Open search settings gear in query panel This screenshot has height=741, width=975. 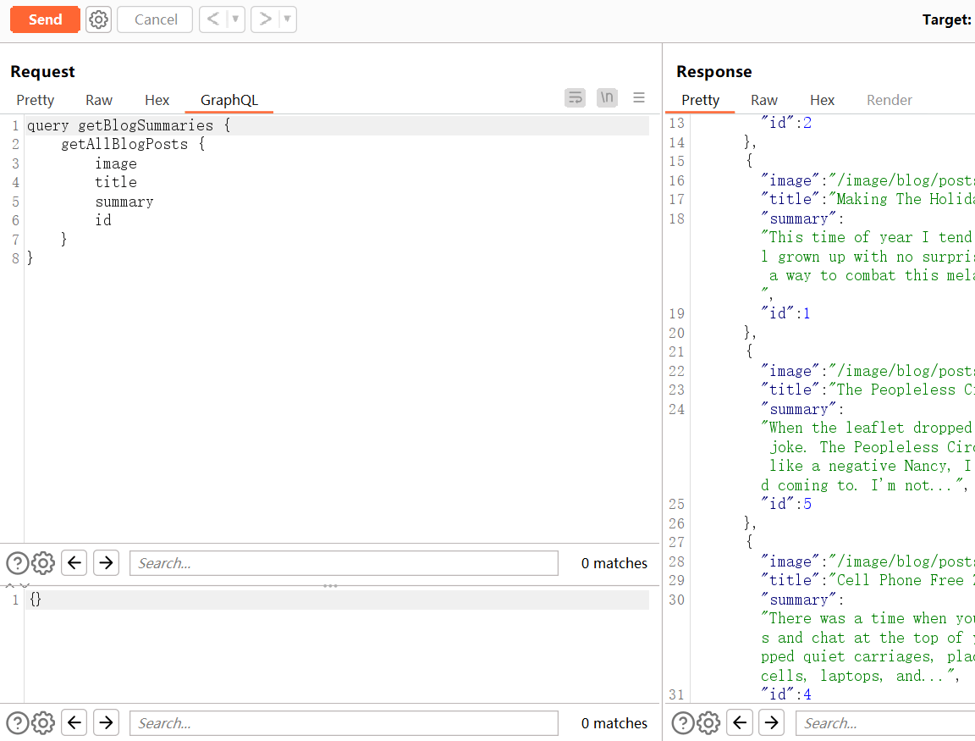pos(43,563)
